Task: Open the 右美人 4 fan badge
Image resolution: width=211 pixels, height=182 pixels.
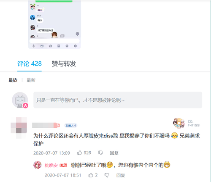Action: (x=71, y=126)
